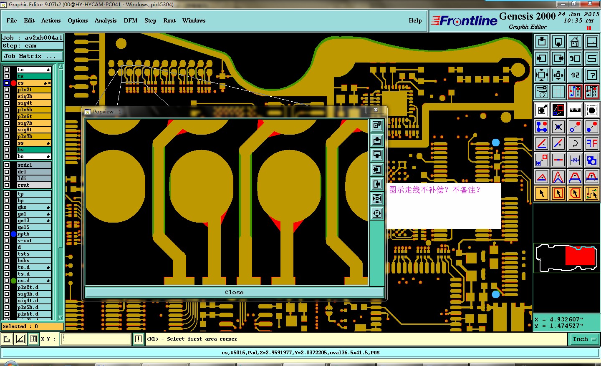Click the exclamation mark icon beside coordinates
Screen dimensions: 601x366
click(x=139, y=339)
